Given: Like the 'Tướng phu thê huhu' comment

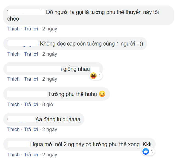Looking at the screenshot, I should (13, 104).
